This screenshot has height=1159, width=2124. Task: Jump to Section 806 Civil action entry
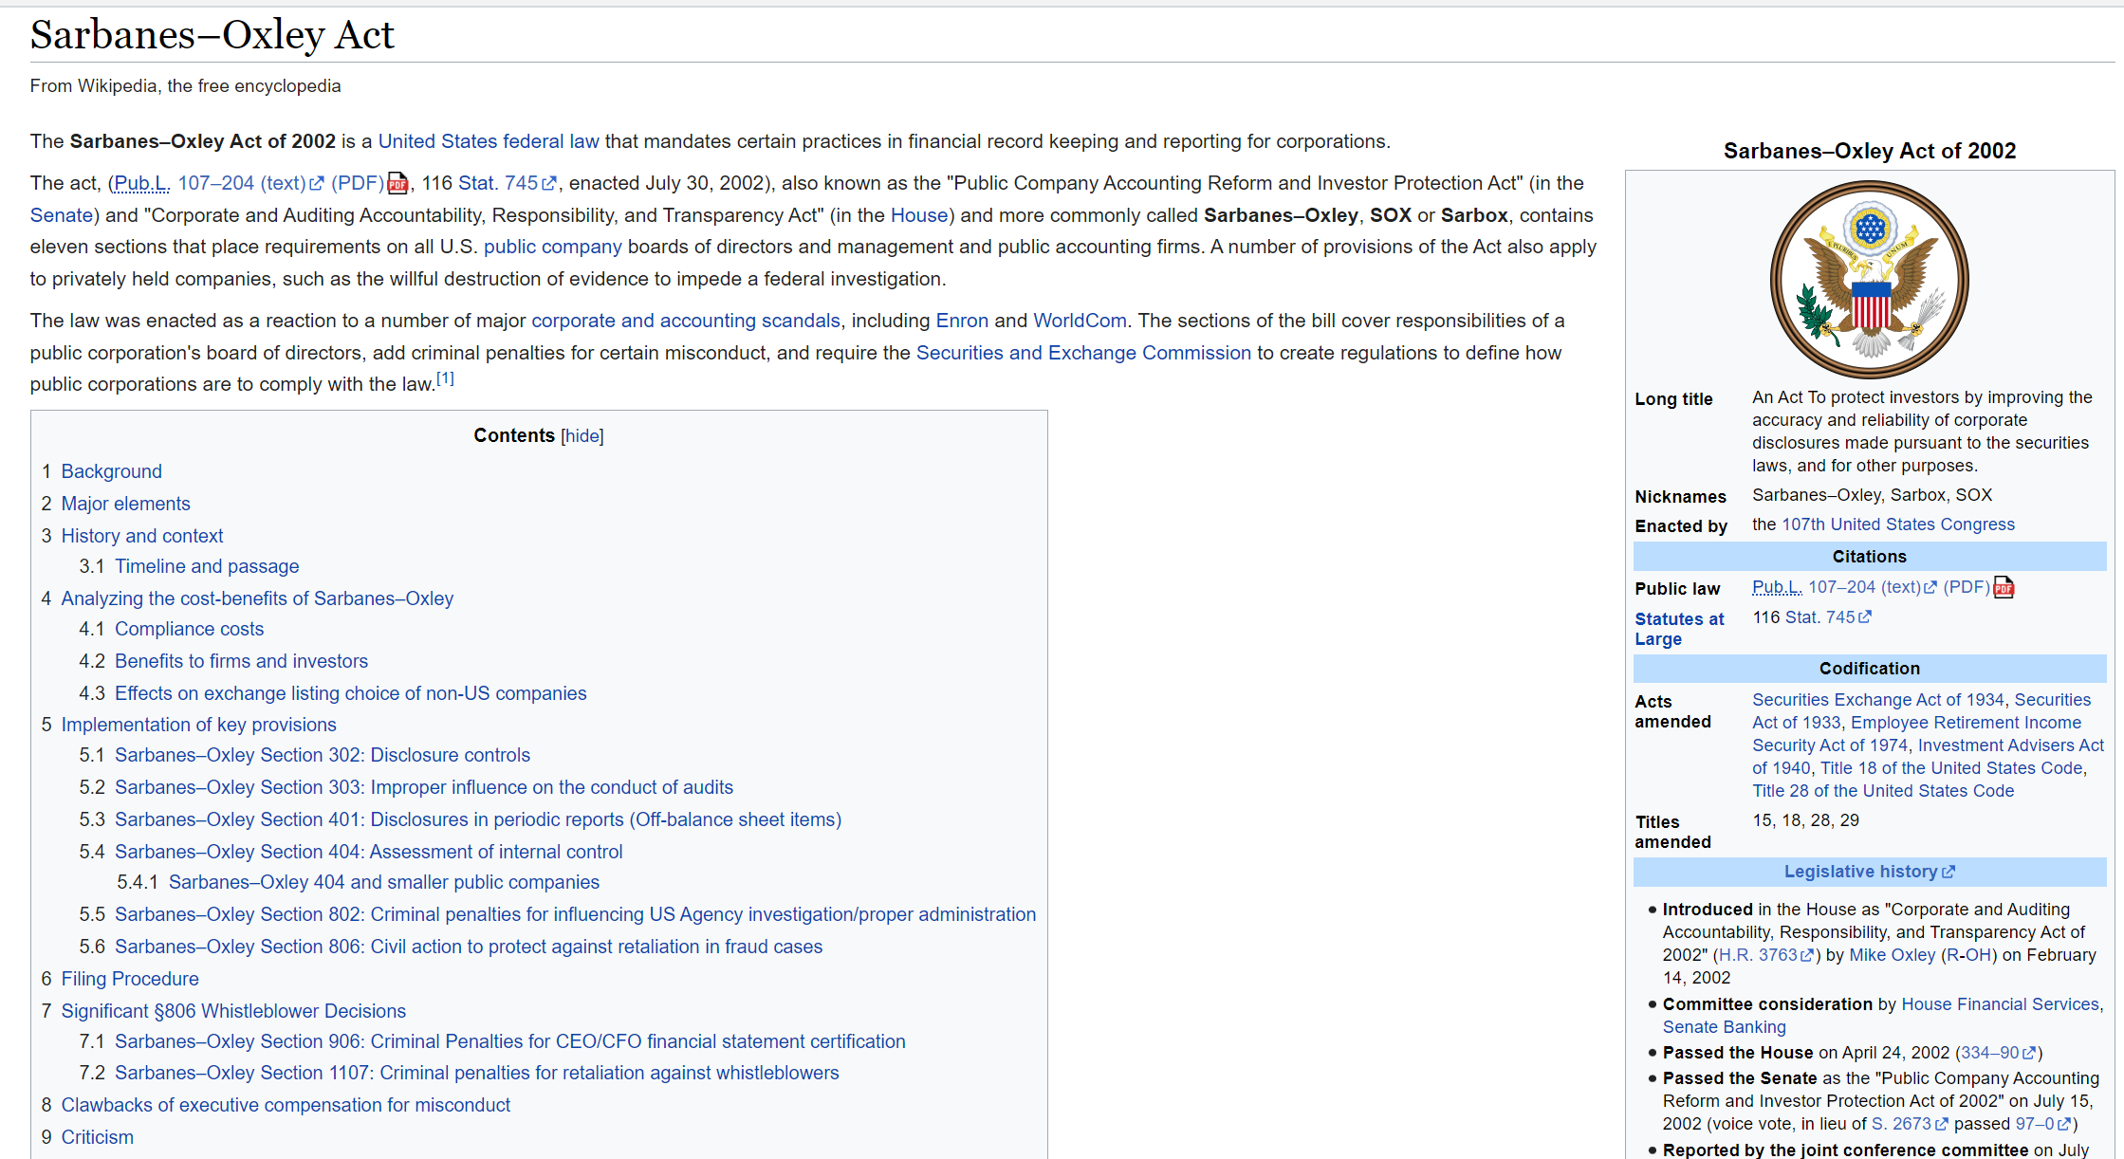[469, 947]
